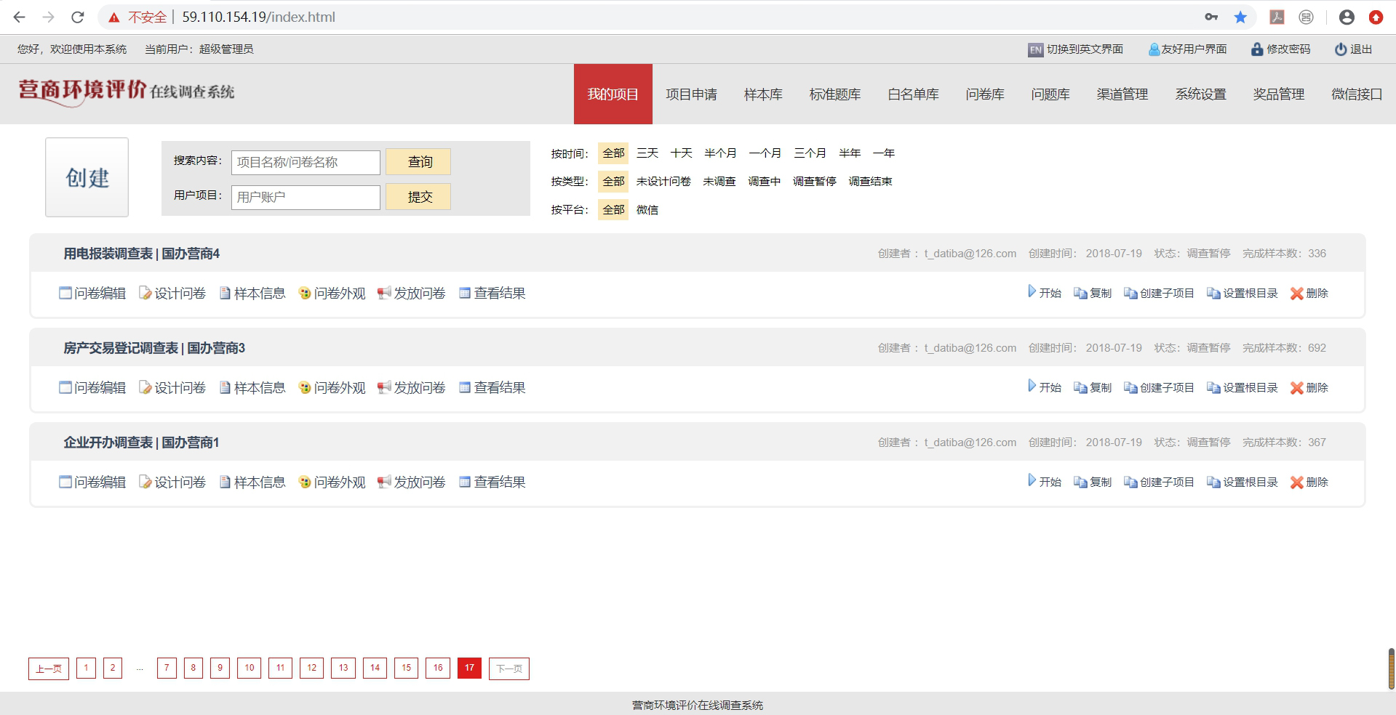Click the 问卷编辑 icon for 用电报装调查表
This screenshot has width=1396, height=715.
point(65,294)
